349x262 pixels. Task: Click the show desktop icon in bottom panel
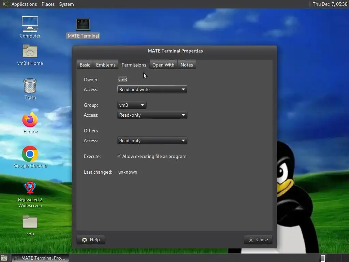click(4, 258)
